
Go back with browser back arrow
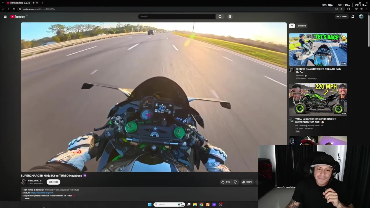point(3,9)
